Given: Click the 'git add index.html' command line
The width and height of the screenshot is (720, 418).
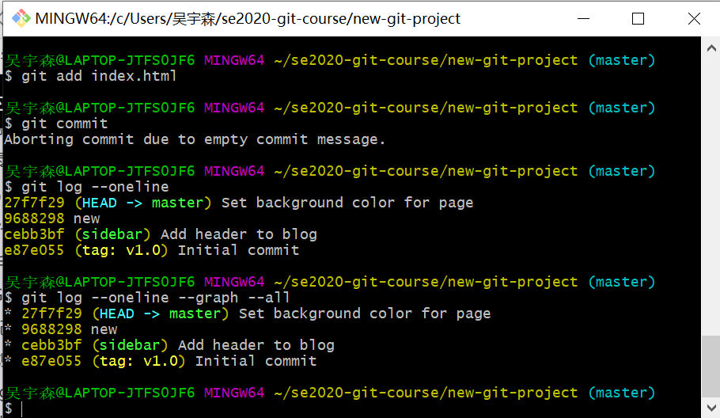Looking at the screenshot, I should pyautogui.click(x=90, y=76).
